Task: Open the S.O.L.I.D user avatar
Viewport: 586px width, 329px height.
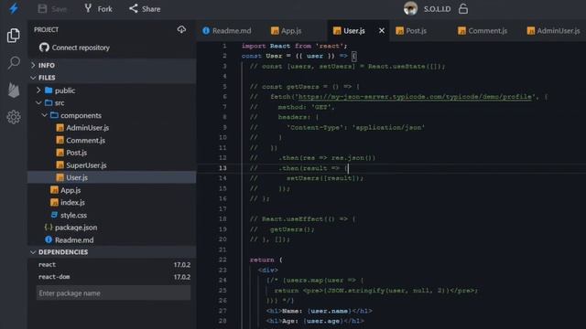Action: click(x=410, y=8)
